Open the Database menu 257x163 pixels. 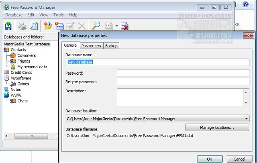click(x=14, y=15)
